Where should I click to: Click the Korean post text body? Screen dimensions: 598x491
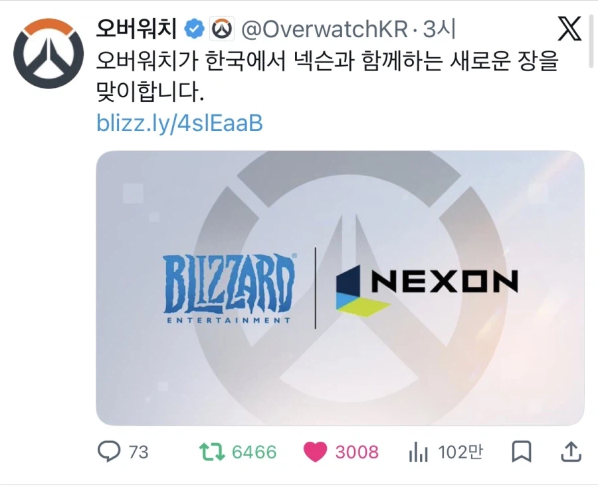pos(327,76)
